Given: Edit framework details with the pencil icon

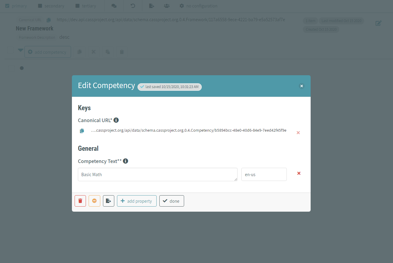Looking at the screenshot, I should (378, 23).
